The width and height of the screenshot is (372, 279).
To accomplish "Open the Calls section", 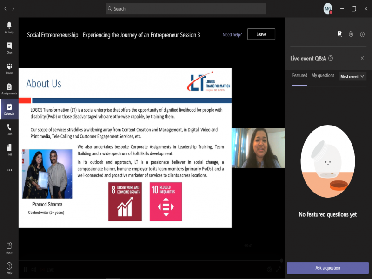I will pyautogui.click(x=9, y=129).
